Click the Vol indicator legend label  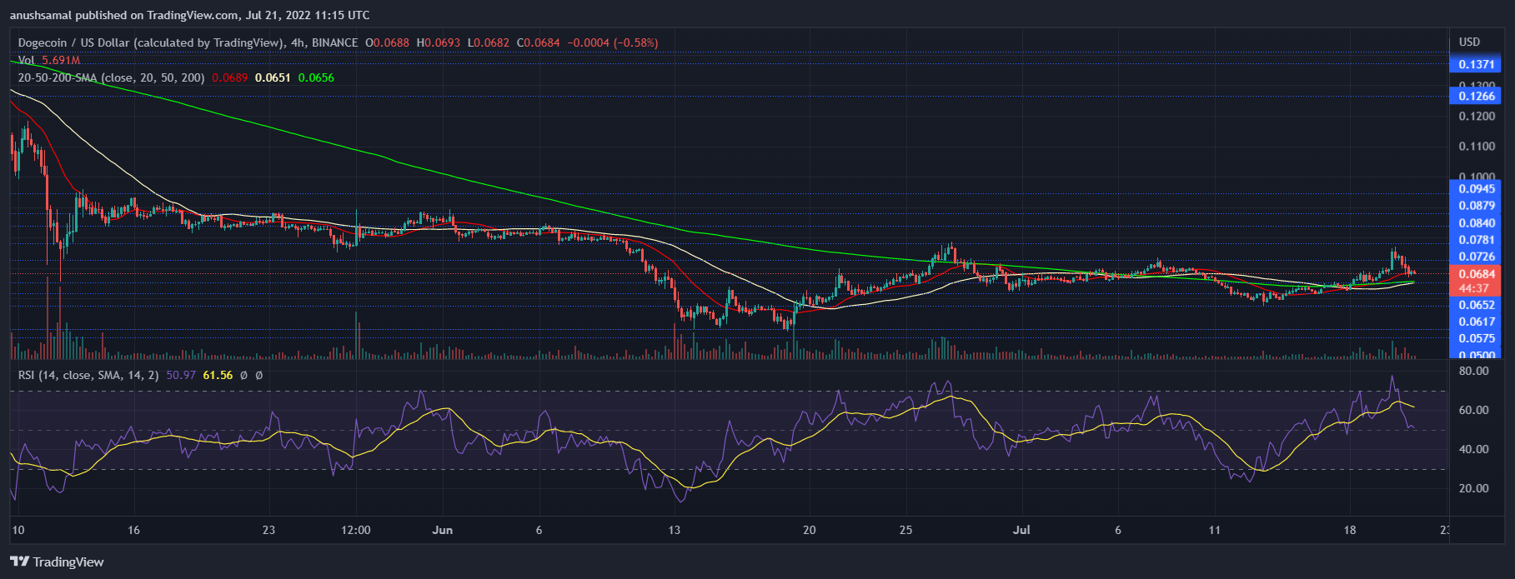tap(27, 60)
